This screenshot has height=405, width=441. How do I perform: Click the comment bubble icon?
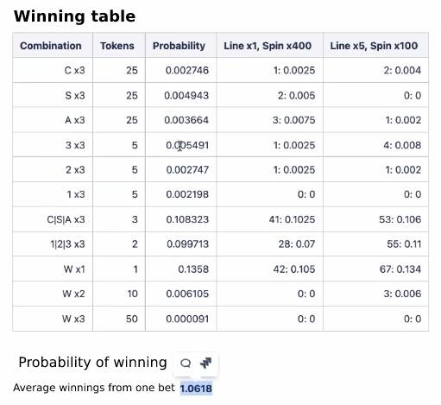186,363
